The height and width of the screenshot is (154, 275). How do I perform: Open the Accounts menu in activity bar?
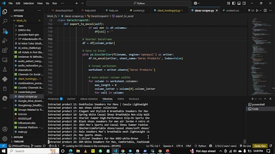pyautogui.click(x=5, y=129)
